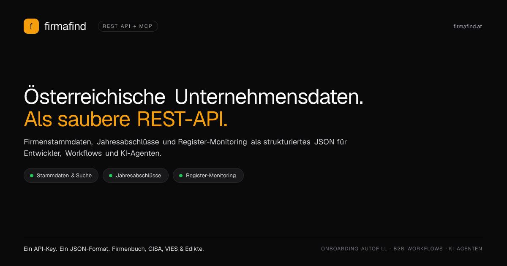Select the REST API + MCP badge

pyautogui.click(x=128, y=26)
